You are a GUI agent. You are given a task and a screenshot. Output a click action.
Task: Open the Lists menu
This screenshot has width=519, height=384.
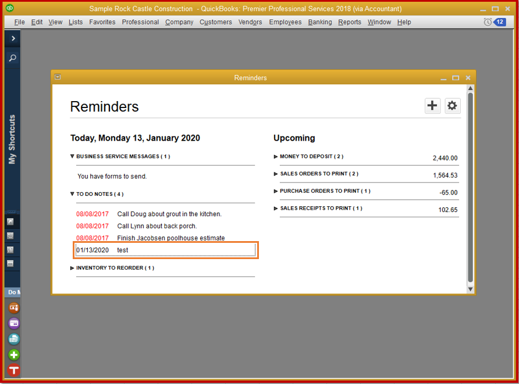(x=76, y=22)
